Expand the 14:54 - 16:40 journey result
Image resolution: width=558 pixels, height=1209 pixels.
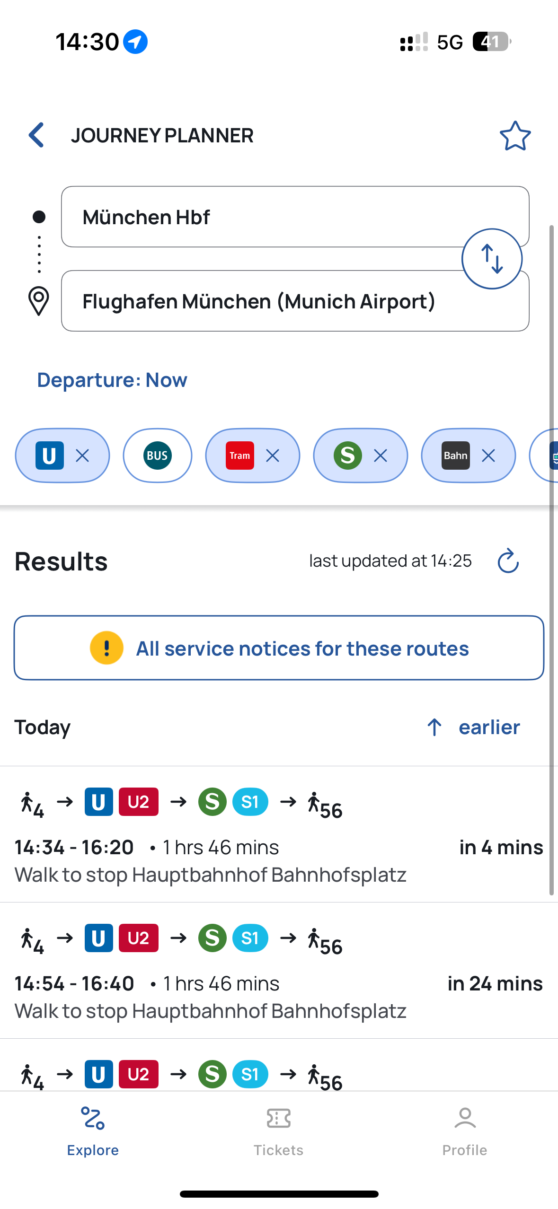[x=279, y=971]
